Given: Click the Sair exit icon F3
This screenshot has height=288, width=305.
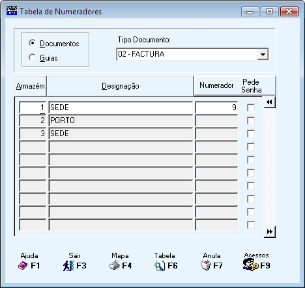Looking at the screenshot, I should coord(68,266).
